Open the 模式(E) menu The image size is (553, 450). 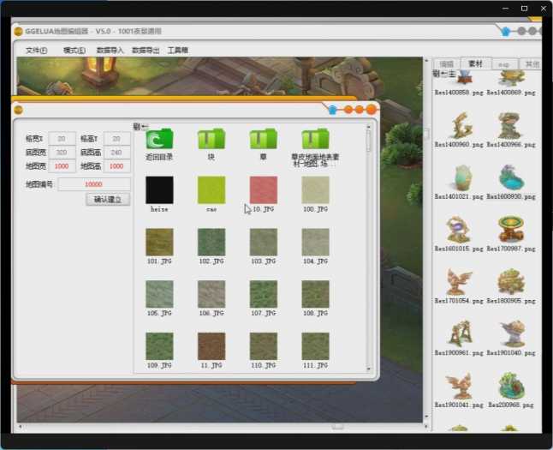coord(74,51)
